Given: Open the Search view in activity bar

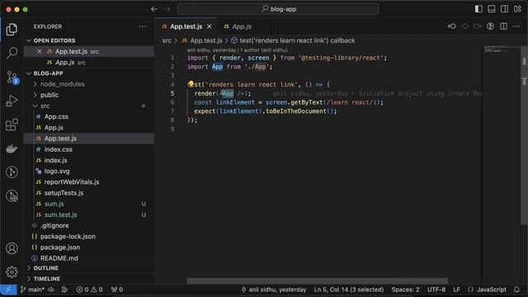Looking at the screenshot, I should [12, 53].
